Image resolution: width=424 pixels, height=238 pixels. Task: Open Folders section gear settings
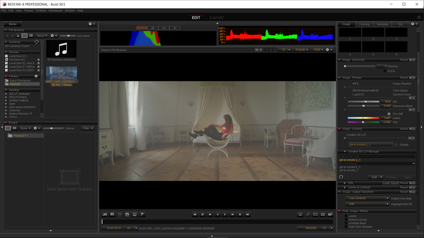click(36, 76)
